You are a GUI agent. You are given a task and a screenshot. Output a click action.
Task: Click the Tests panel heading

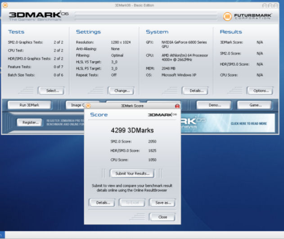(16, 32)
